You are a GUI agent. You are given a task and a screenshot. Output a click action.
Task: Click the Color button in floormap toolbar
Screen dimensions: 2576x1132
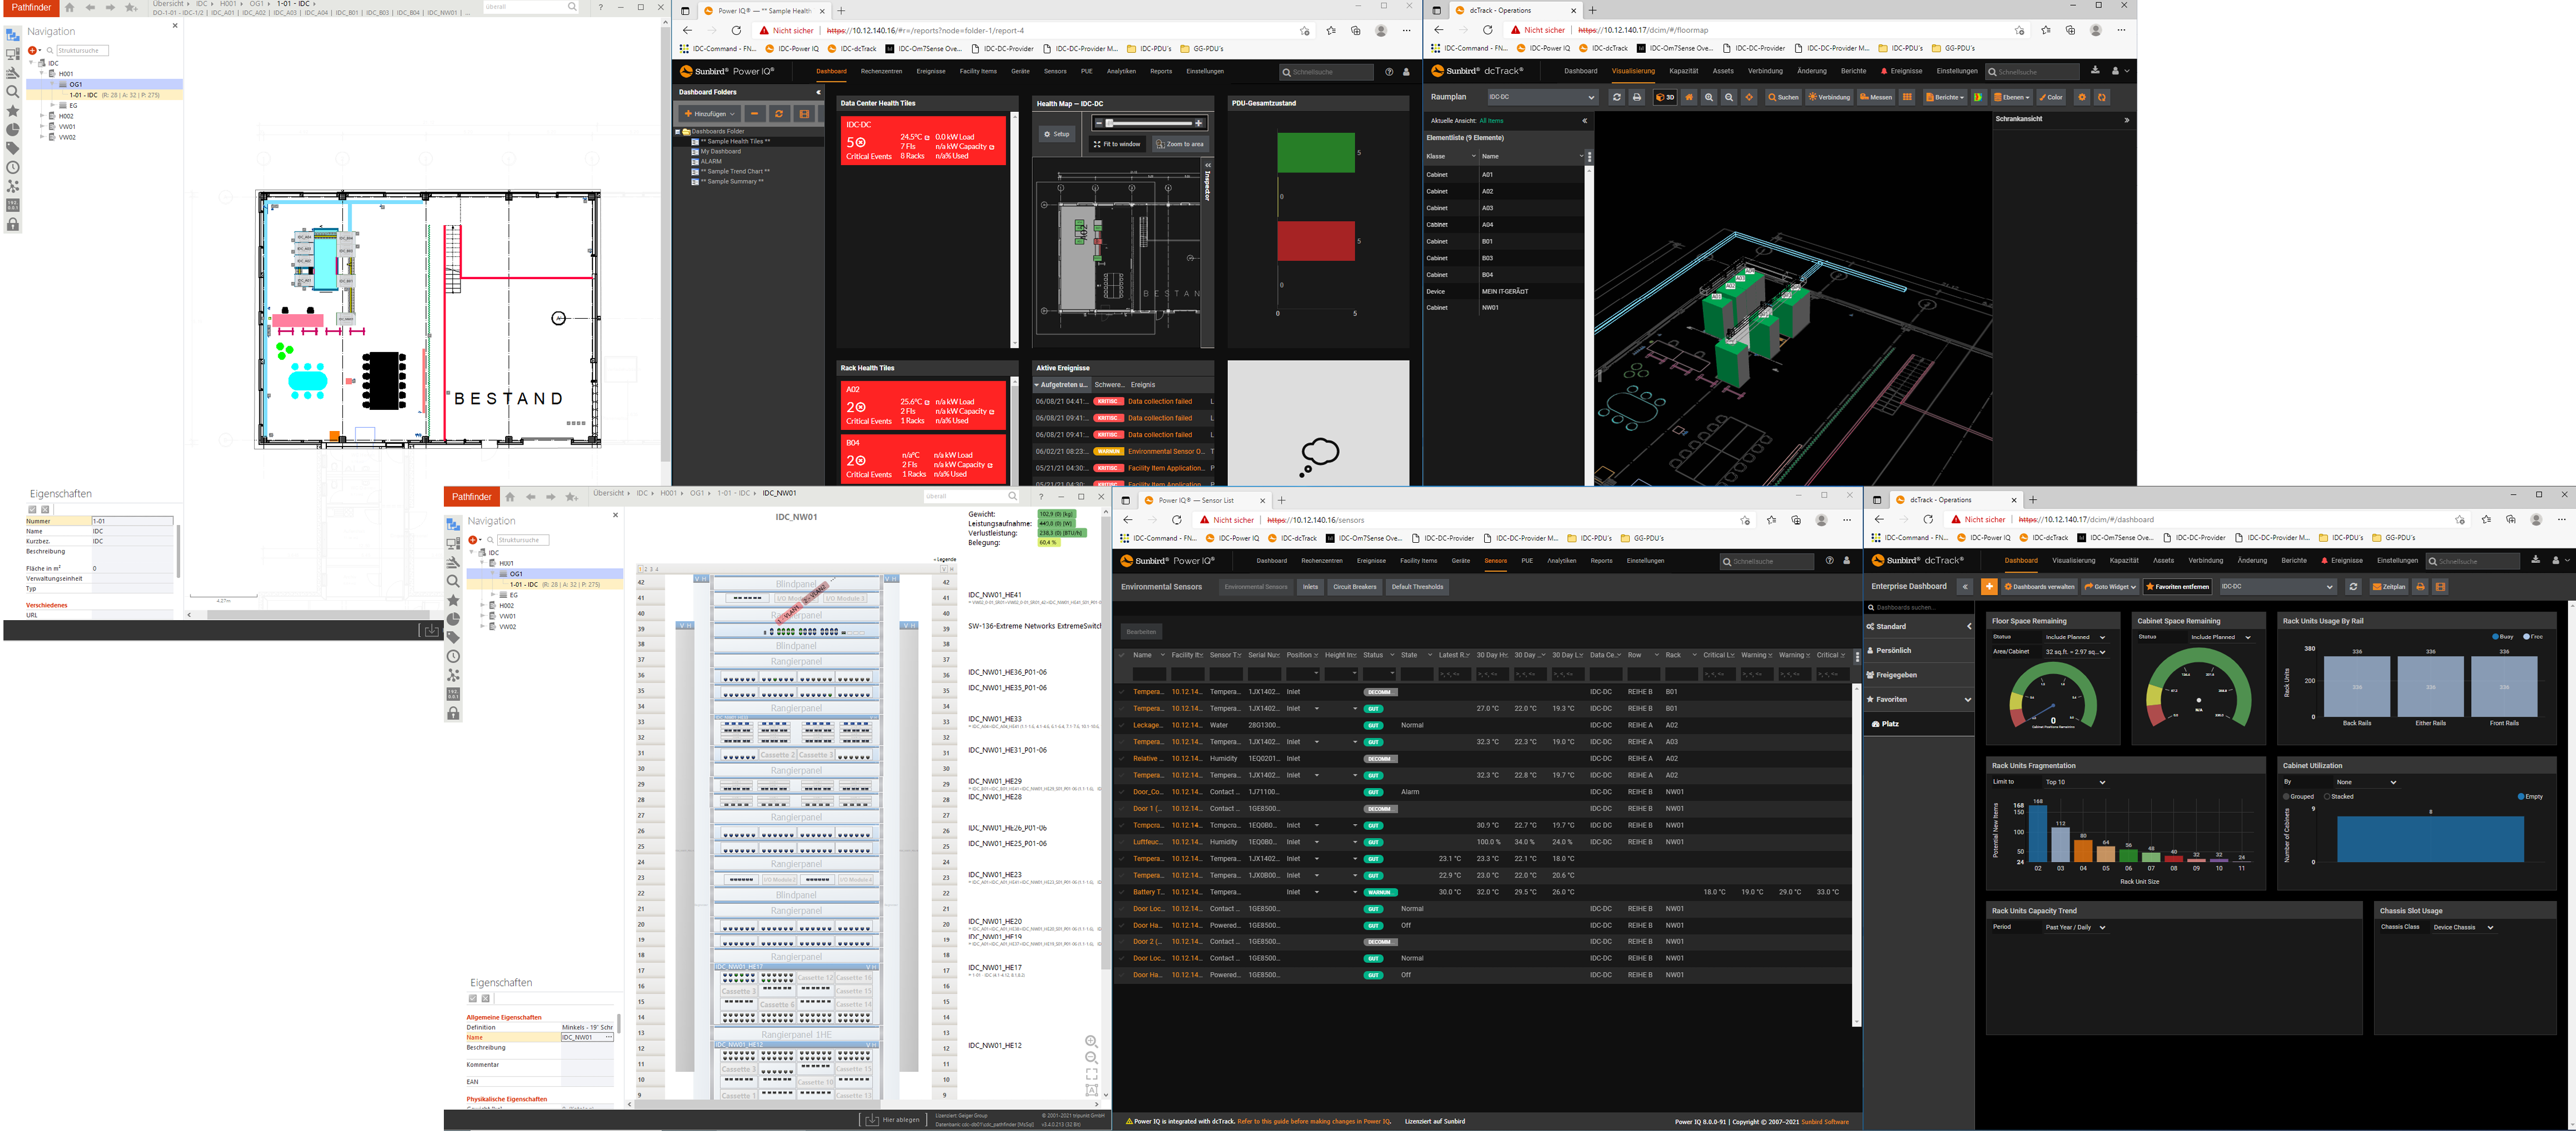(x=2051, y=97)
